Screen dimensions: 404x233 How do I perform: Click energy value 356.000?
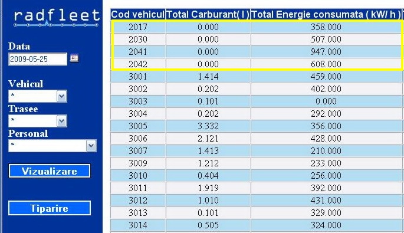pyautogui.click(x=326, y=126)
